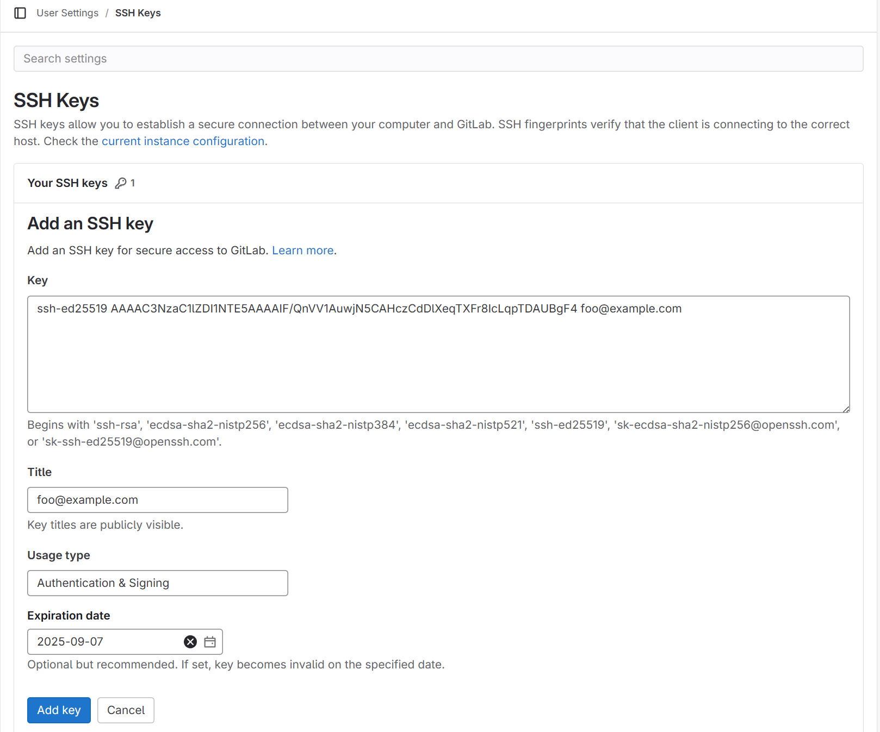The height and width of the screenshot is (732, 880).
Task: Toggle the sidebar panel icon
Action: [20, 13]
